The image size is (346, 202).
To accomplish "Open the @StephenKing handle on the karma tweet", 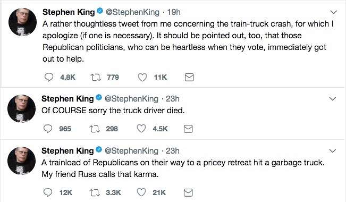I will point(131,151).
